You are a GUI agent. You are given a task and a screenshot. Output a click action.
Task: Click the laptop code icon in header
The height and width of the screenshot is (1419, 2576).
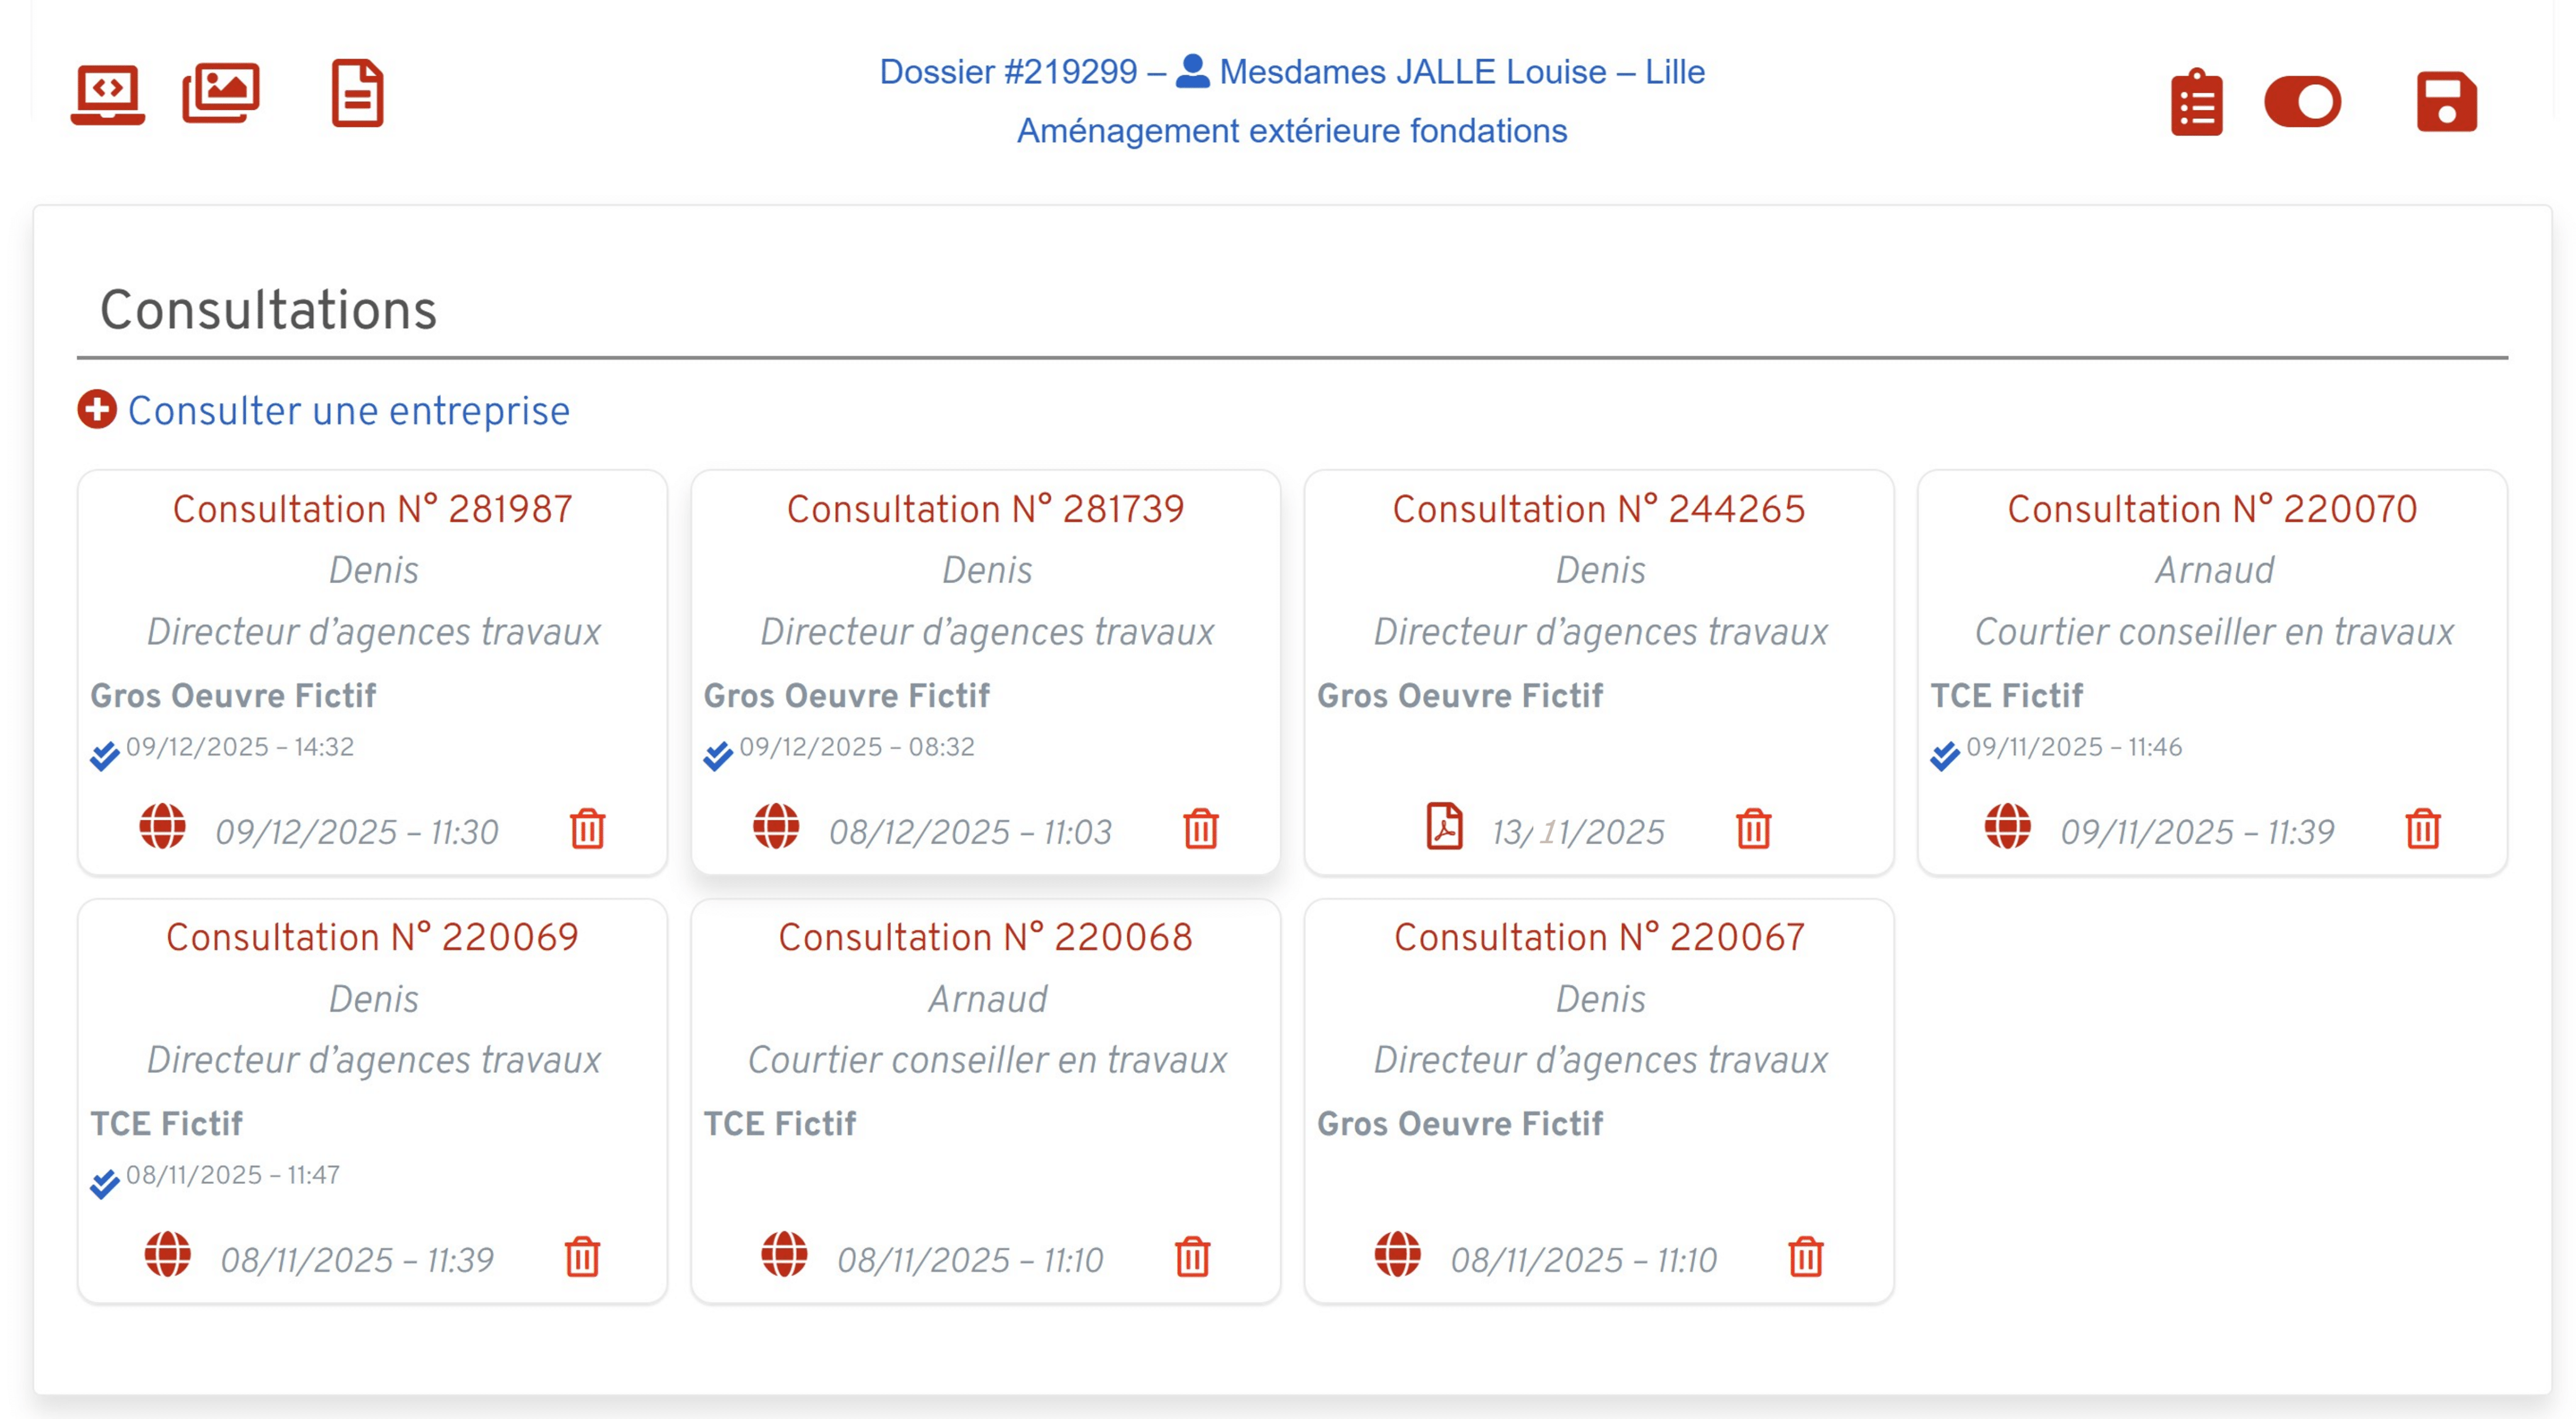[x=108, y=94]
